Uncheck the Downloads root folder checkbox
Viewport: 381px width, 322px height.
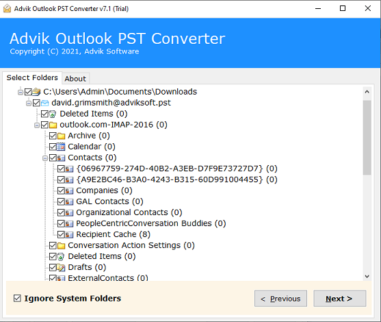pyautogui.click(x=28, y=92)
